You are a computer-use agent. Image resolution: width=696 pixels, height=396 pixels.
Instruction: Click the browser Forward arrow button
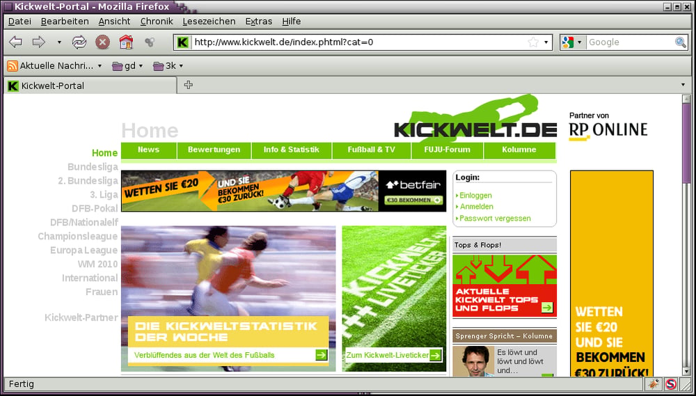[x=39, y=42]
